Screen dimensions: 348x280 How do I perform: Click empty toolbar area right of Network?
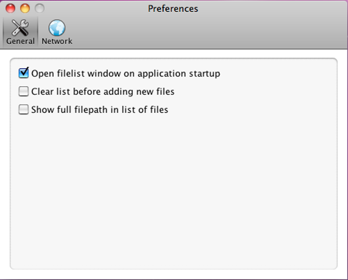pos(209,32)
